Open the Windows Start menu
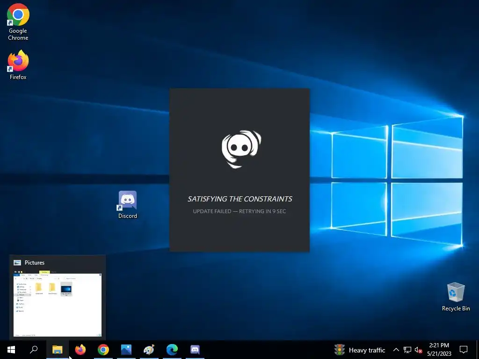This screenshot has width=479, height=359. click(11, 350)
